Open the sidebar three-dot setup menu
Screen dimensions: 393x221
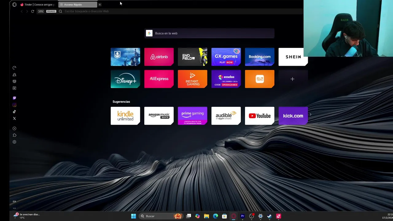pyautogui.click(x=14, y=208)
